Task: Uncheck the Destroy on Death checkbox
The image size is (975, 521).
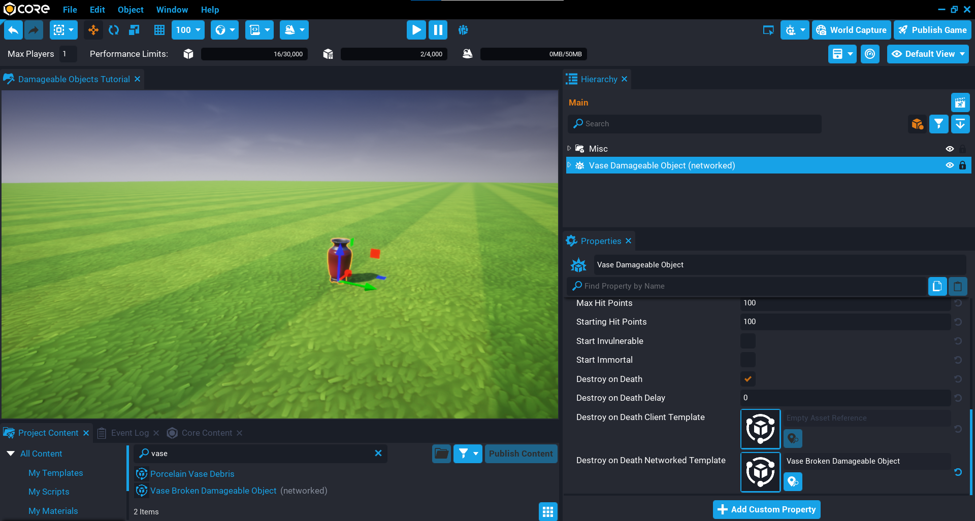Action: 748,379
